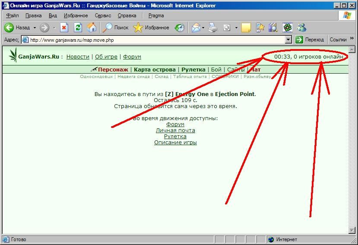Open Windows Messenger people icon
This screenshot has height=245, width=358.
click(x=301, y=28)
